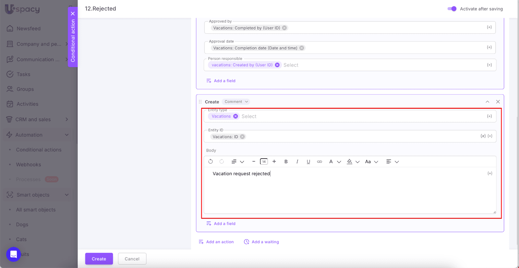Click the undo icon in Body toolbar

(x=211, y=162)
